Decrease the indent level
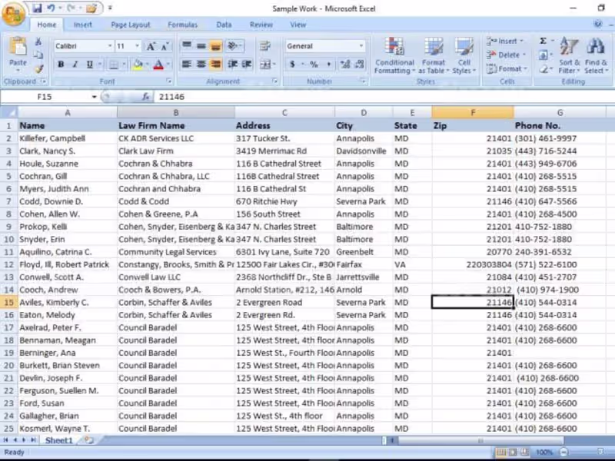Viewport: 615px width, 461px height. tap(232, 64)
